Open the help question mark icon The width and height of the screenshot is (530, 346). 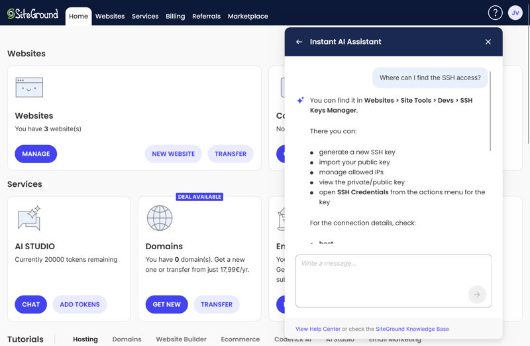point(495,13)
